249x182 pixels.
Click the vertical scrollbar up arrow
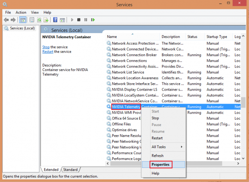[x=243, y=36]
